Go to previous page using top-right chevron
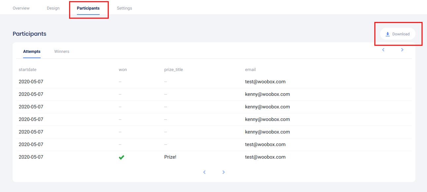This screenshot has height=192, width=427. pos(383,50)
